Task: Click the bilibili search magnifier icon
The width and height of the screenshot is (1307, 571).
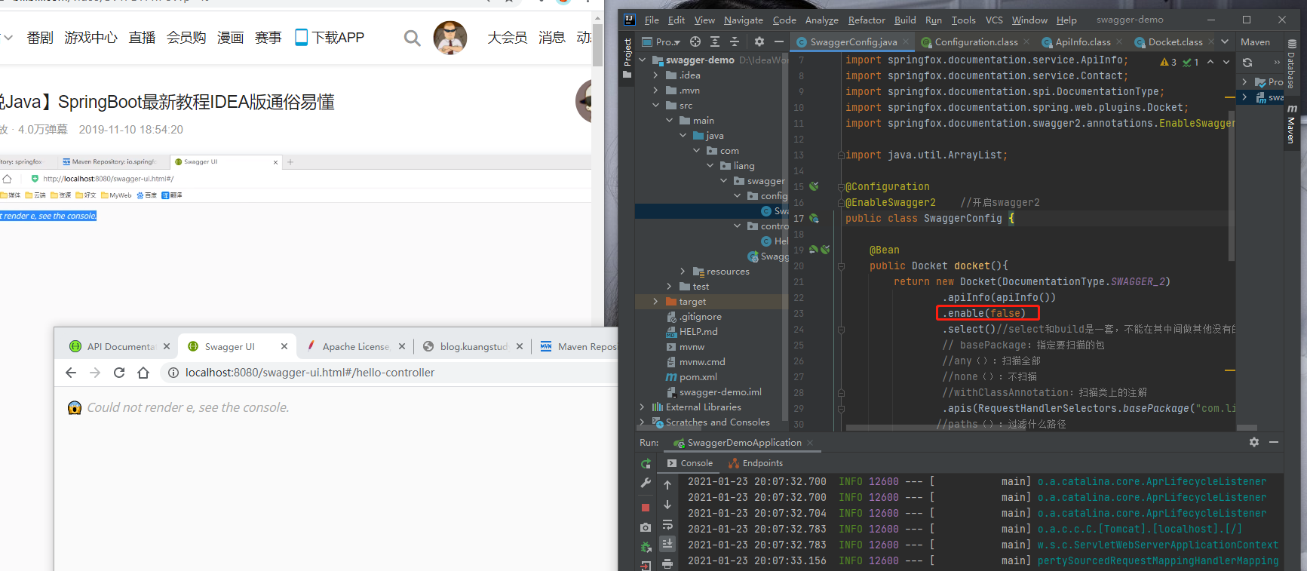Action: coord(412,38)
